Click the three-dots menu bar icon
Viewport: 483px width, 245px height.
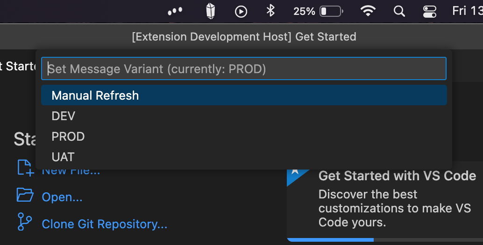(x=175, y=11)
